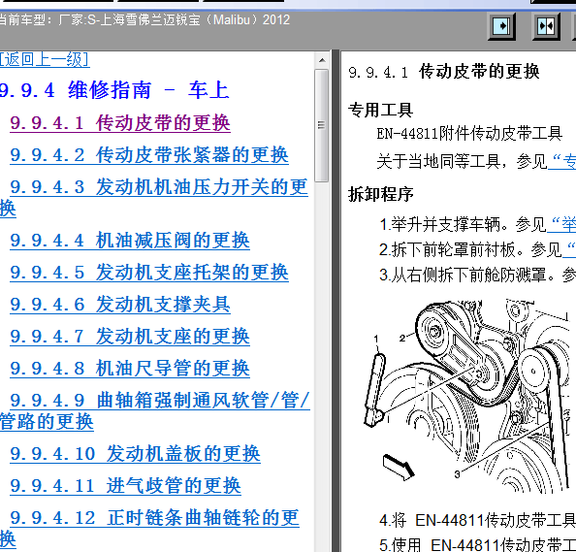Click the text EN-44811附件传动皮带工具
This screenshot has width=576, height=552.
[x=469, y=133]
